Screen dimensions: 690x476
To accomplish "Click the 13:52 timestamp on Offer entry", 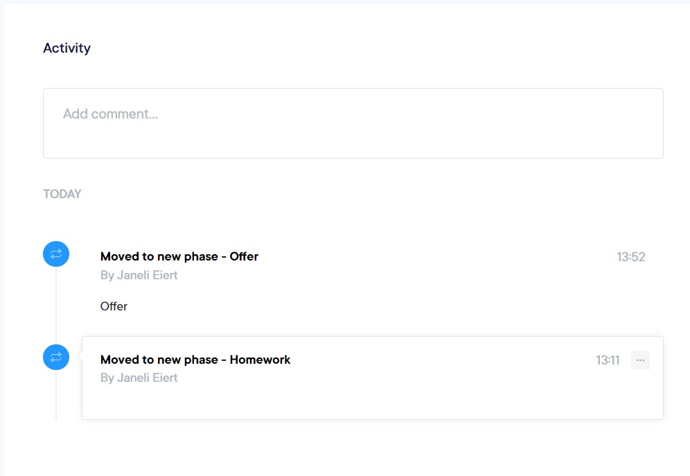I will tap(630, 257).
